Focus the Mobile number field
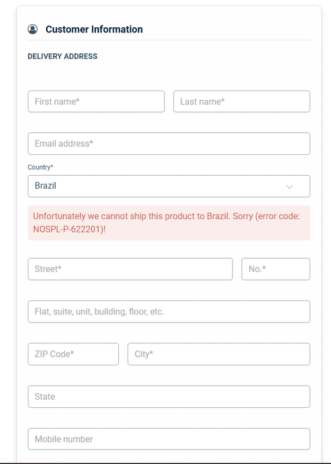This screenshot has width=331, height=464. click(169, 439)
